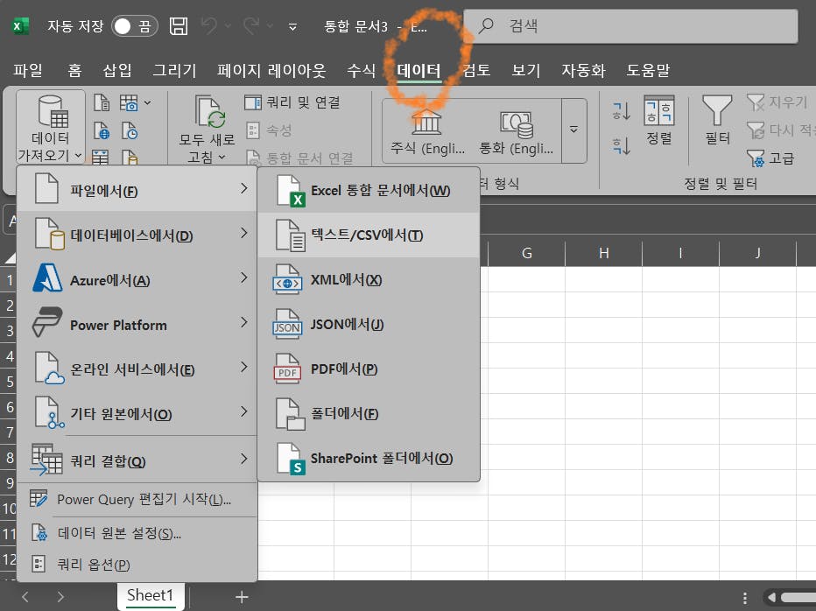Click the Excel app logo icon

point(20,26)
